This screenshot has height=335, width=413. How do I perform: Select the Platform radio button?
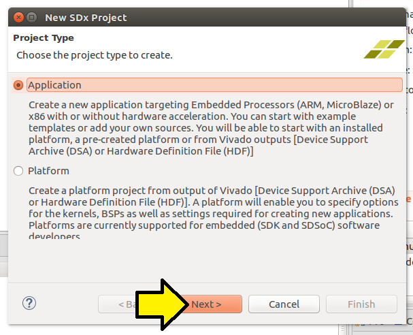[x=18, y=171]
